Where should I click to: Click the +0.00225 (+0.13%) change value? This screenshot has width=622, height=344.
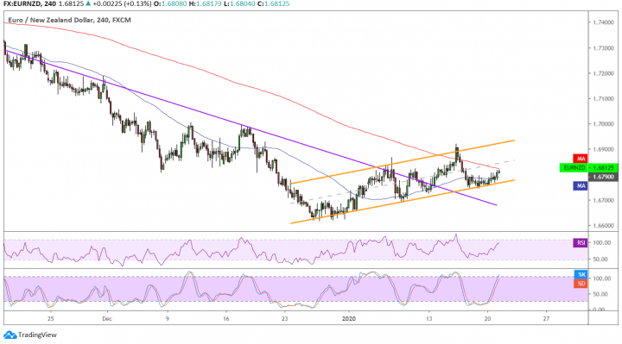[122, 4]
